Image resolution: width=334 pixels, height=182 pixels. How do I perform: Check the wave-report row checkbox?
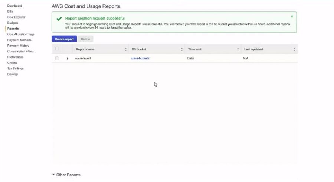point(57,58)
